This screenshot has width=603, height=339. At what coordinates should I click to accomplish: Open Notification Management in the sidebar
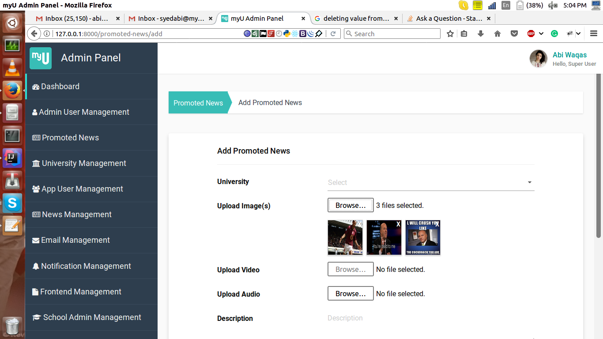86,266
